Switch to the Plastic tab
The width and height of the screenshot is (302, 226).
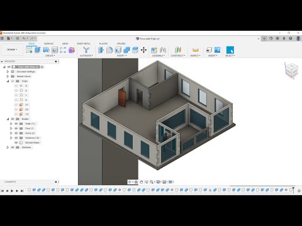pyautogui.click(x=103, y=43)
